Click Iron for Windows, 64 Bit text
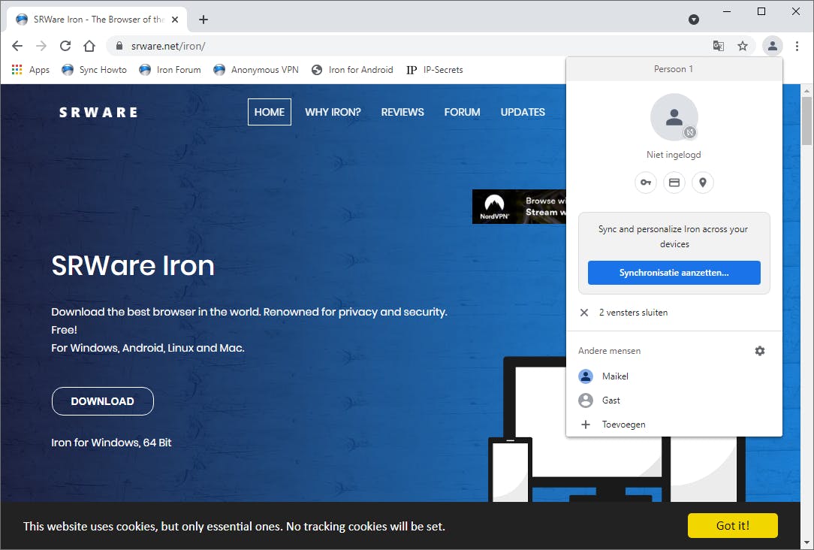Viewport: 814px width, 550px height. [111, 443]
